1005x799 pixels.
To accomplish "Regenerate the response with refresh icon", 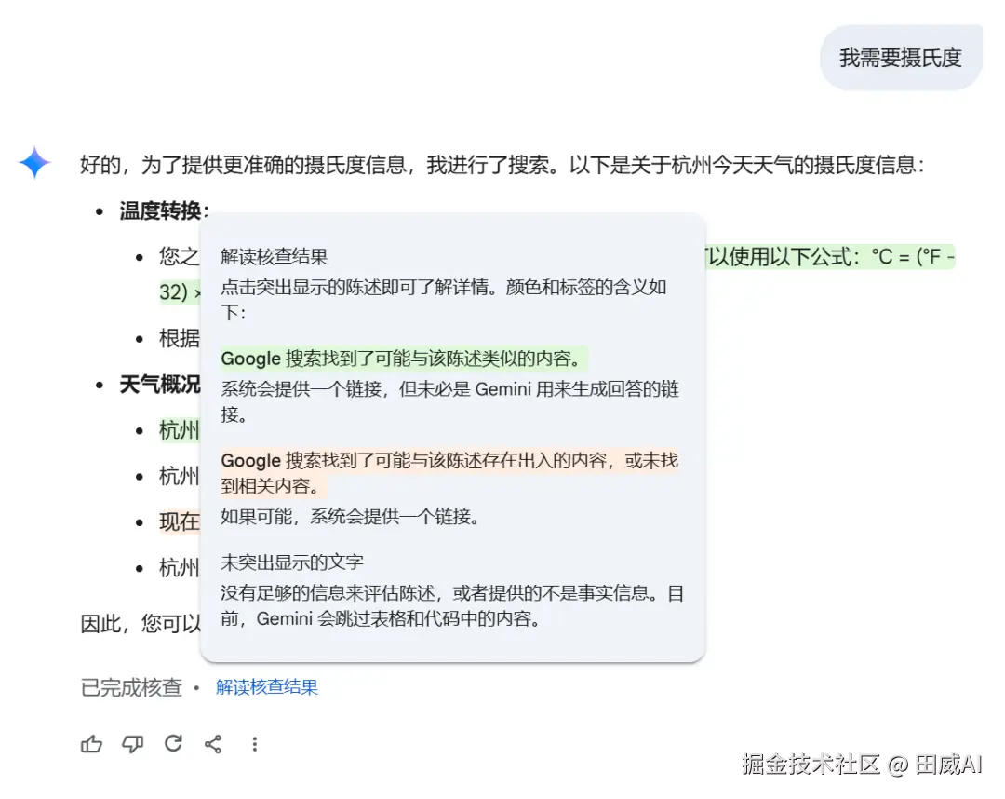I will pos(173,743).
